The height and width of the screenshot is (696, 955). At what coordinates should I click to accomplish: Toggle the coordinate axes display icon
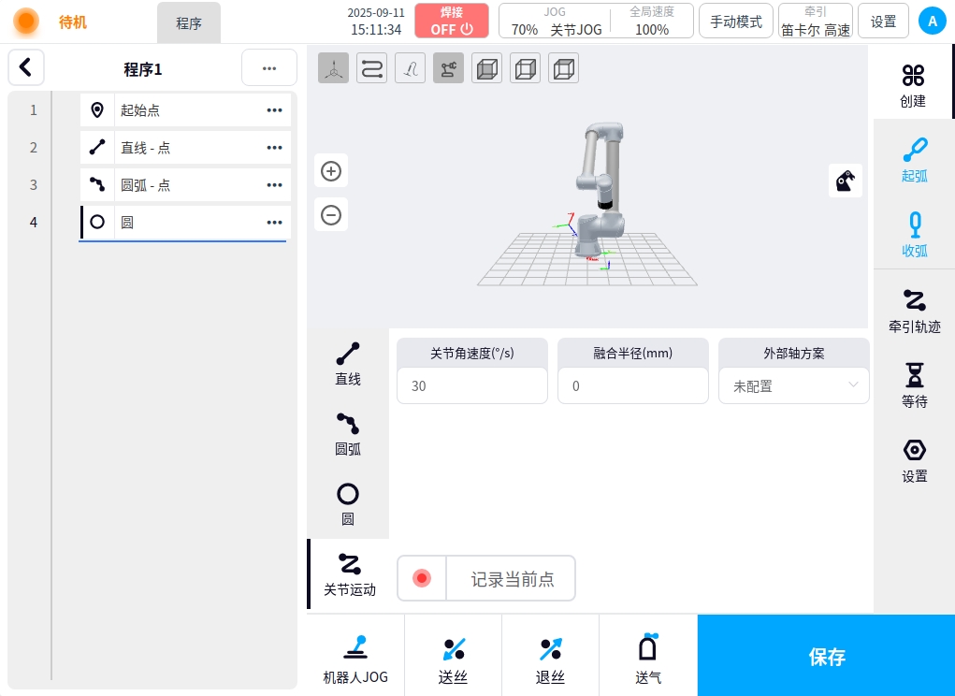pyautogui.click(x=333, y=68)
